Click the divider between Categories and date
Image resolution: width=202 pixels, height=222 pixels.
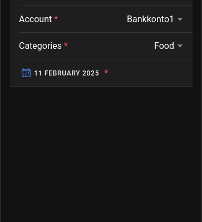(x=106, y=59)
